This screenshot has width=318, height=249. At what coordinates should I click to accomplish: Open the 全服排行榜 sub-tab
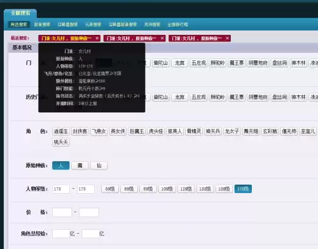click(x=177, y=25)
